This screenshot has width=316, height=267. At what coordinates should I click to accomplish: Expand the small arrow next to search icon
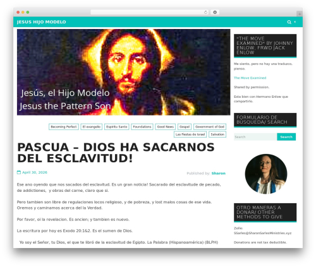pyautogui.click(x=295, y=22)
